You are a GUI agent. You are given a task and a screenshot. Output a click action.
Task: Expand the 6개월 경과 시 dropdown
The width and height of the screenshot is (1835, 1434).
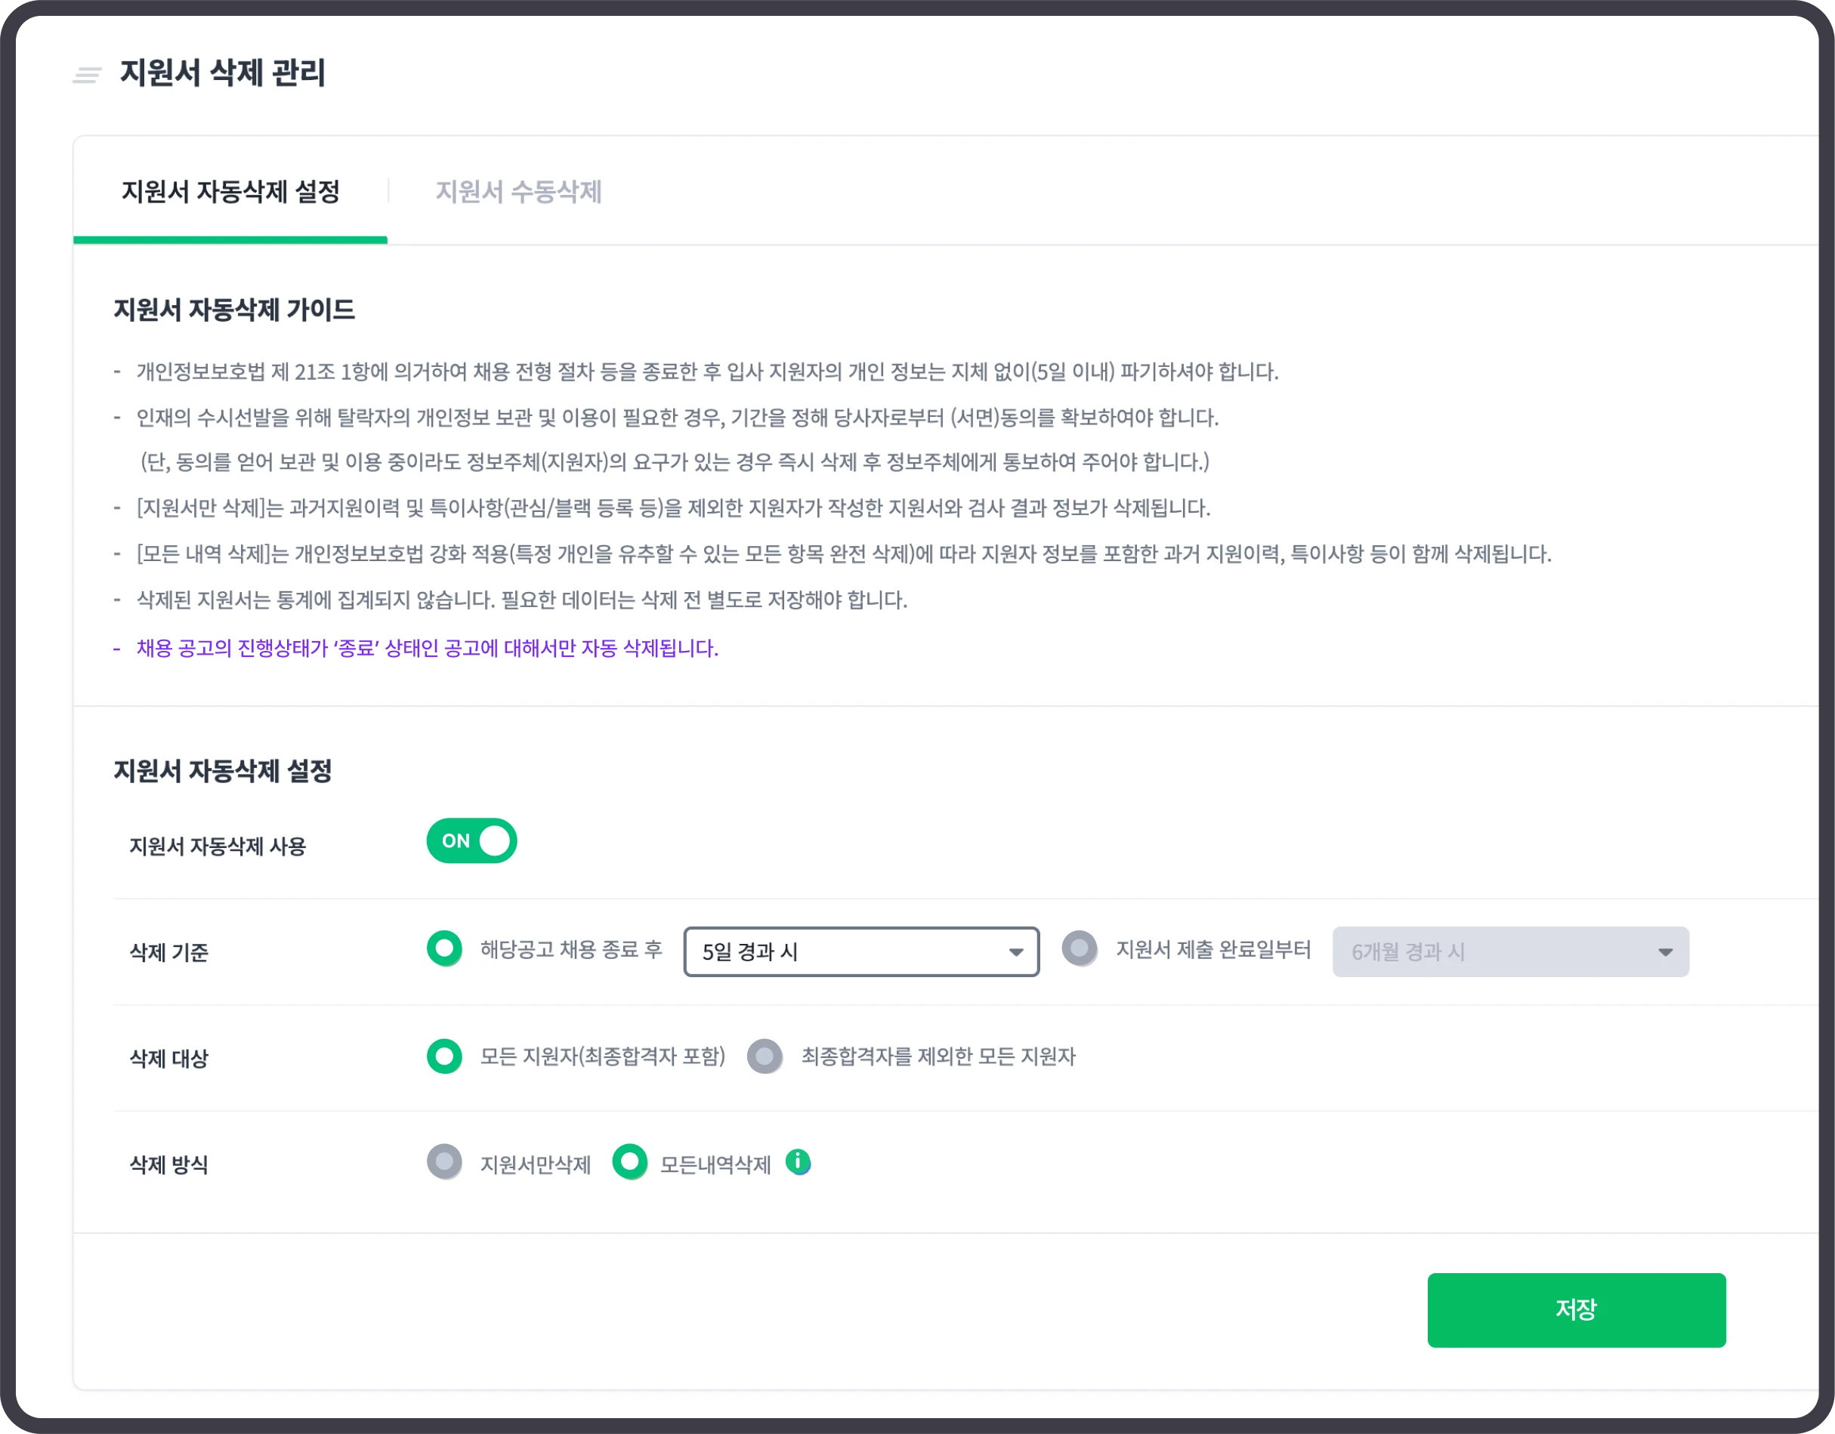click(1510, 951)
